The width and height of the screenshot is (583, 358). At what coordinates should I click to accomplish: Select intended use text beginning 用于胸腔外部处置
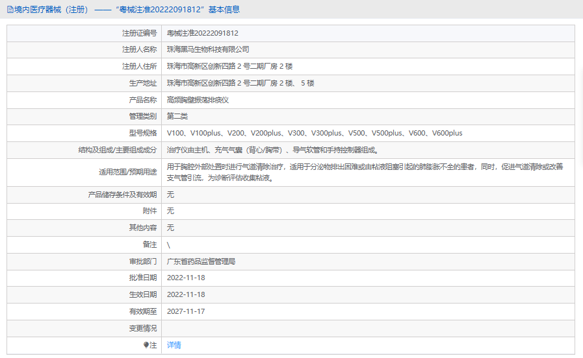click(365, 172)
